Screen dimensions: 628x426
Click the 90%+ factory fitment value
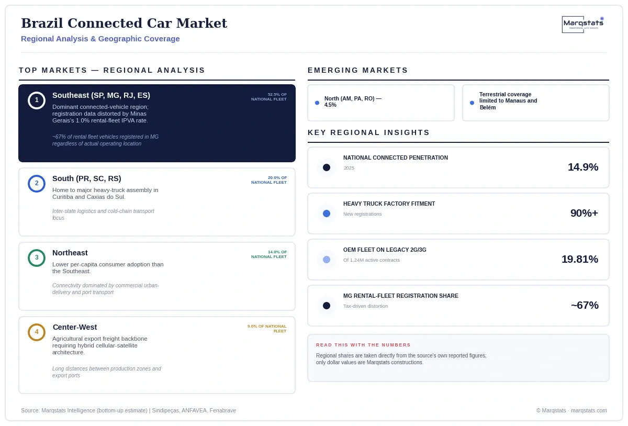(x=584, y=213)
